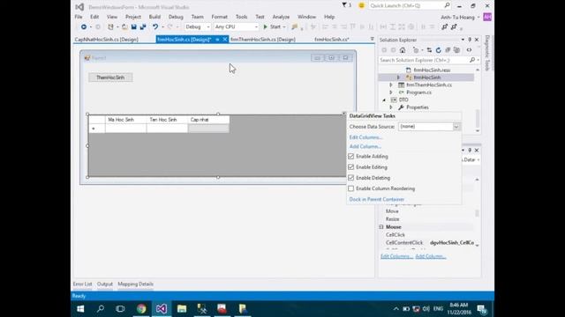Click the Collapse All icon in Solution Explorer
The height and width of the screenshot is (317, 565).
pos(448,50)
